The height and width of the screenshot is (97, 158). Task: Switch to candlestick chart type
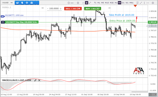[x=86, y=3]
